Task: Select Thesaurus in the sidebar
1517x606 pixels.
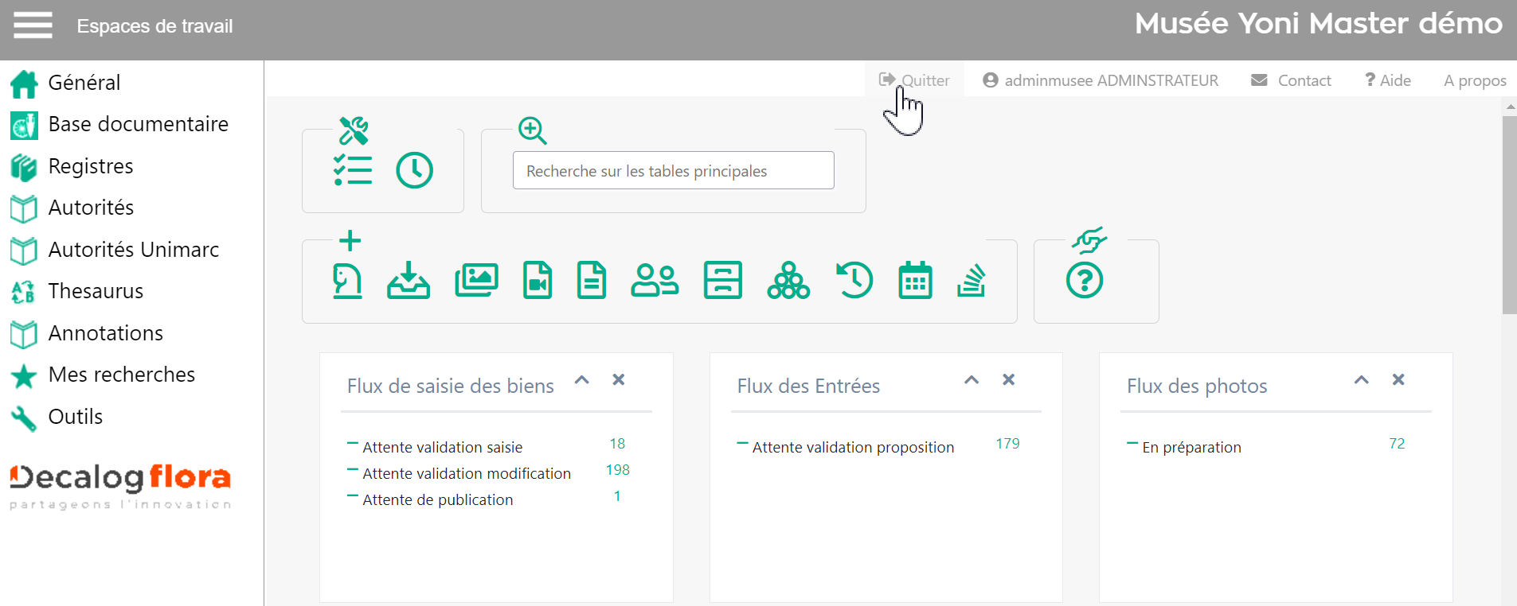Action: pyautogui.click(x=96, y=291)
